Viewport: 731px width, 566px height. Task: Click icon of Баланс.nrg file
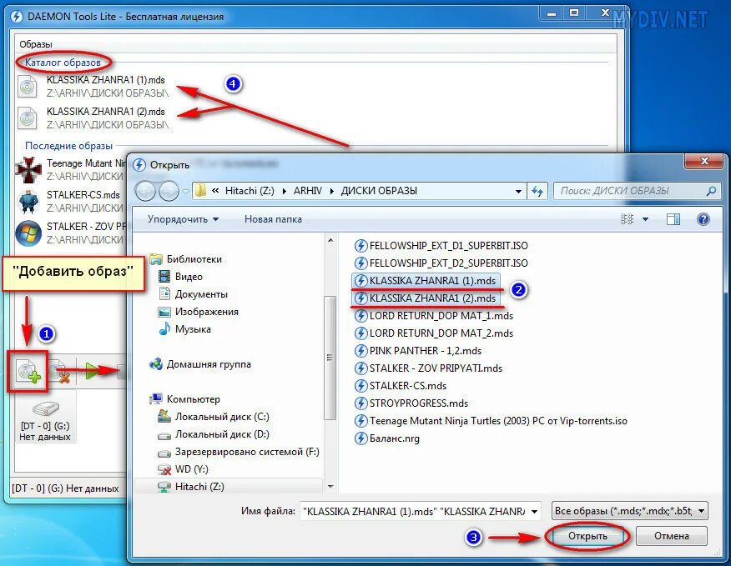coord(360,438)
